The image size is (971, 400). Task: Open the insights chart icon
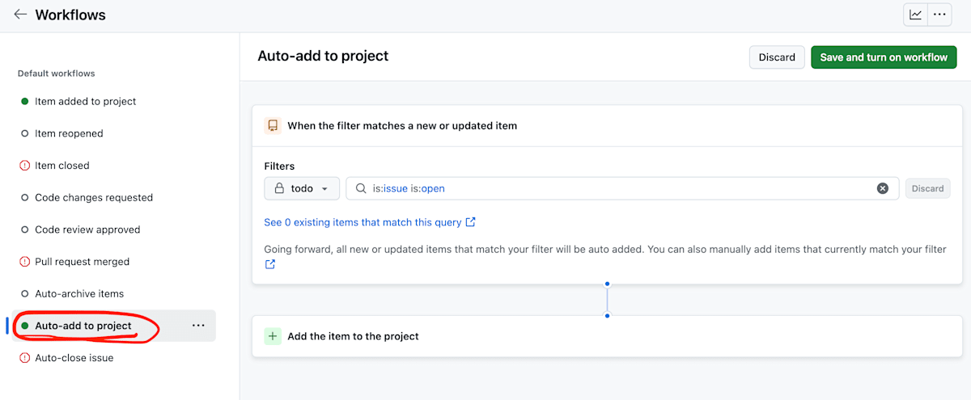click(916, 15)
